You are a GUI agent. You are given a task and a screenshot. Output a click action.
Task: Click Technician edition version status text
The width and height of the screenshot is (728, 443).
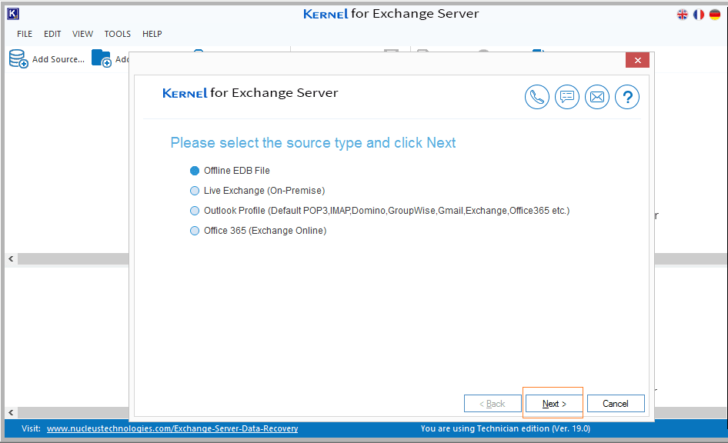pos(505,428)
